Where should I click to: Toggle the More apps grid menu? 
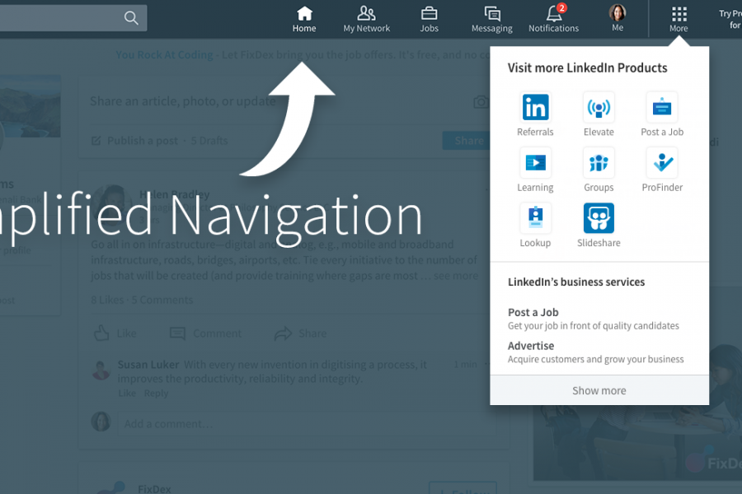point(679,20)
